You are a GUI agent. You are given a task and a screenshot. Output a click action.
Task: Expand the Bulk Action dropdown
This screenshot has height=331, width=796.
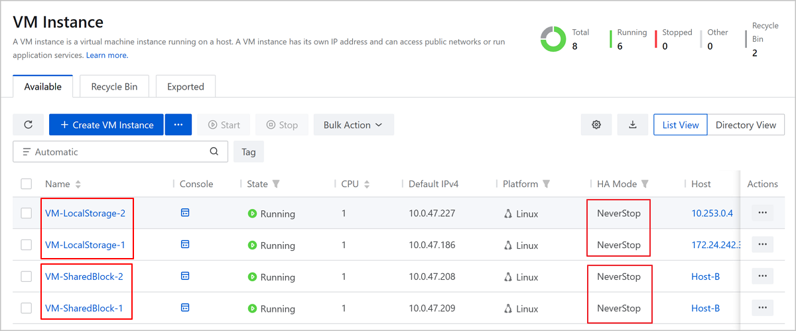pos(354,125)
